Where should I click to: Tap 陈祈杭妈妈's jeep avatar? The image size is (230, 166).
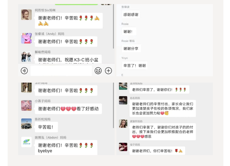tap(26, 124)
